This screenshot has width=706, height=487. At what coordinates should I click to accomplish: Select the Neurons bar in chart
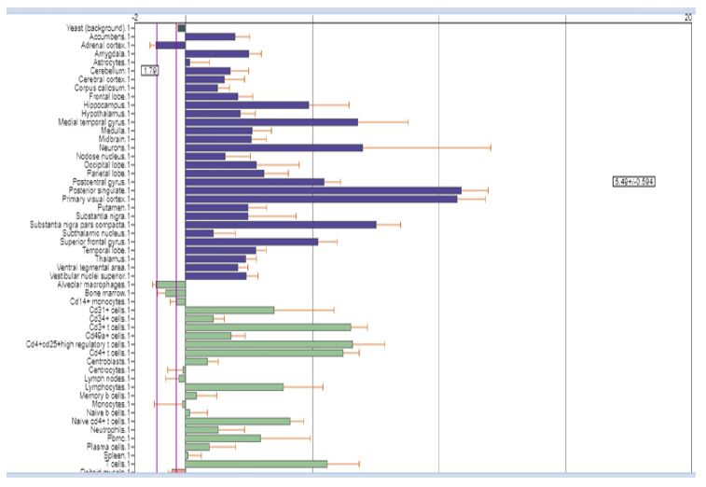coord(273,147)
